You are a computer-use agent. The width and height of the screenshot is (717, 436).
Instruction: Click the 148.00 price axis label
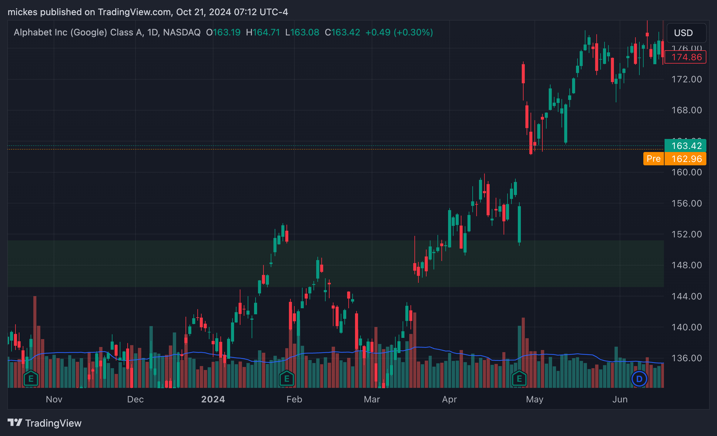(x=687, y=265)
